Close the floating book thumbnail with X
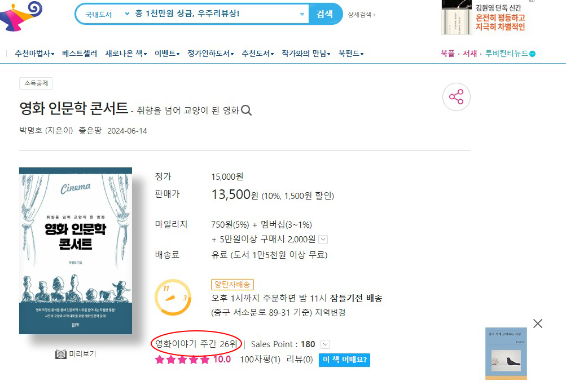The width and height of the screenshot is (566, 381). coord(537,324)
